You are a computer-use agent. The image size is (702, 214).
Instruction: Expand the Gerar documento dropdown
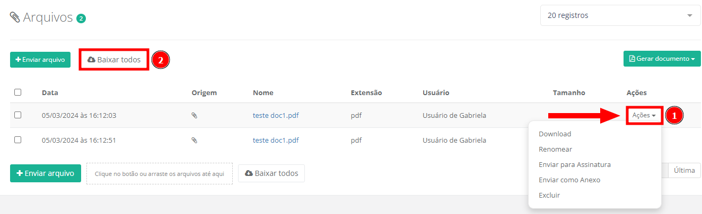coord(662,59)
